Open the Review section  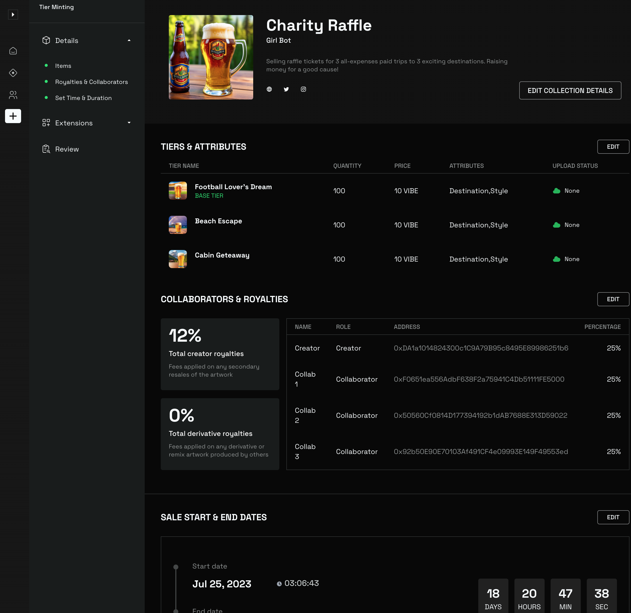[x=67, y=149]
